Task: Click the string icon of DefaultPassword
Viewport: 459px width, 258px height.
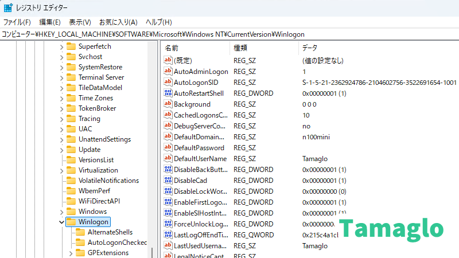Action: pos(168,147)
